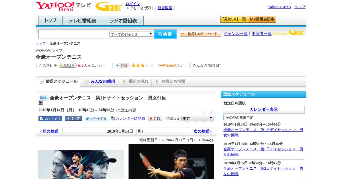Go to Yahoo! JAPAN link in header
Screen dimensions: 342x179
point(279,7)
